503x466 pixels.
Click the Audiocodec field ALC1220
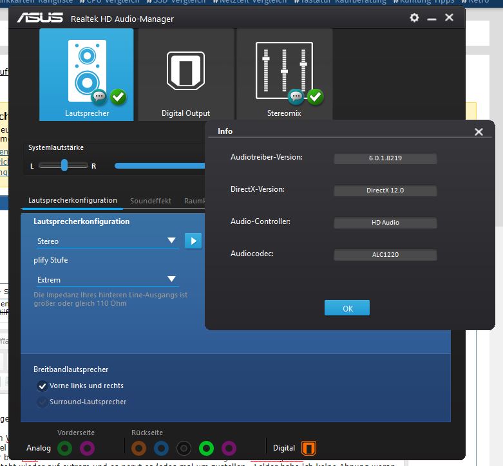click(385, 255)
